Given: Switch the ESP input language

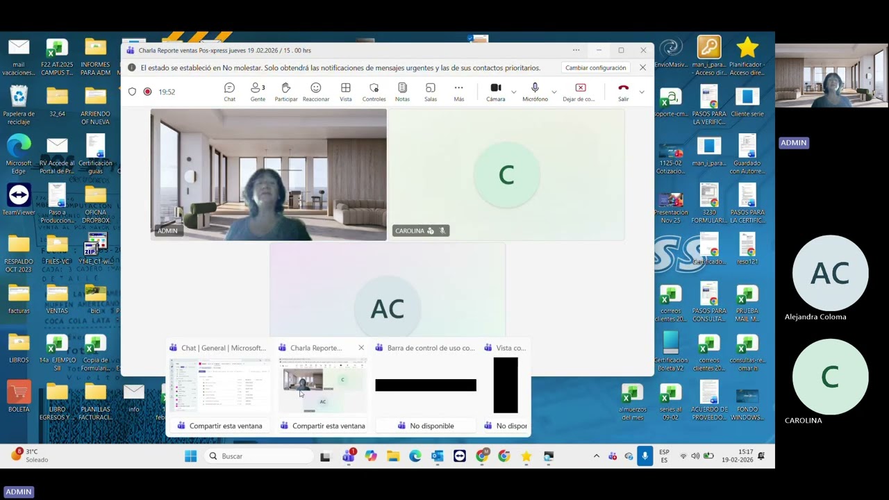Looking at the screenshot, I should point(664,456).
